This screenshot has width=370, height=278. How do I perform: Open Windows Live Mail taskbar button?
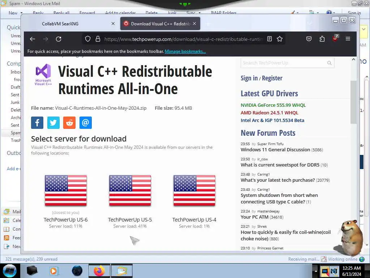[x=122, y=271]
